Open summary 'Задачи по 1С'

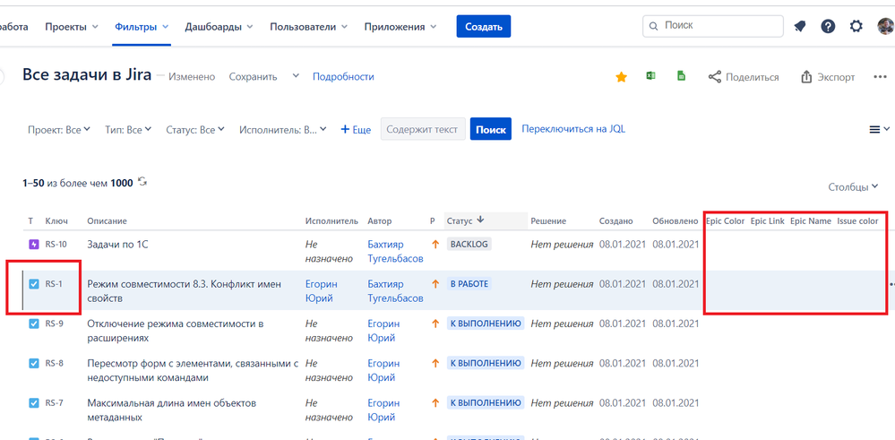117,245
